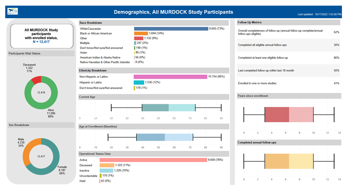Click the 'Hold' status label
The width and height of the screenshot is (348, 190).
pyautogui.click(x=82, y=181)
